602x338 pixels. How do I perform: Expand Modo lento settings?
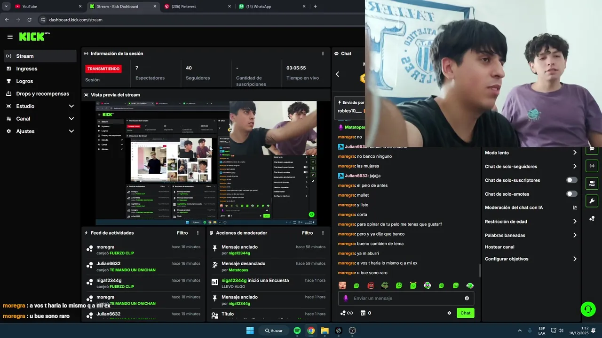coord(531,153)
